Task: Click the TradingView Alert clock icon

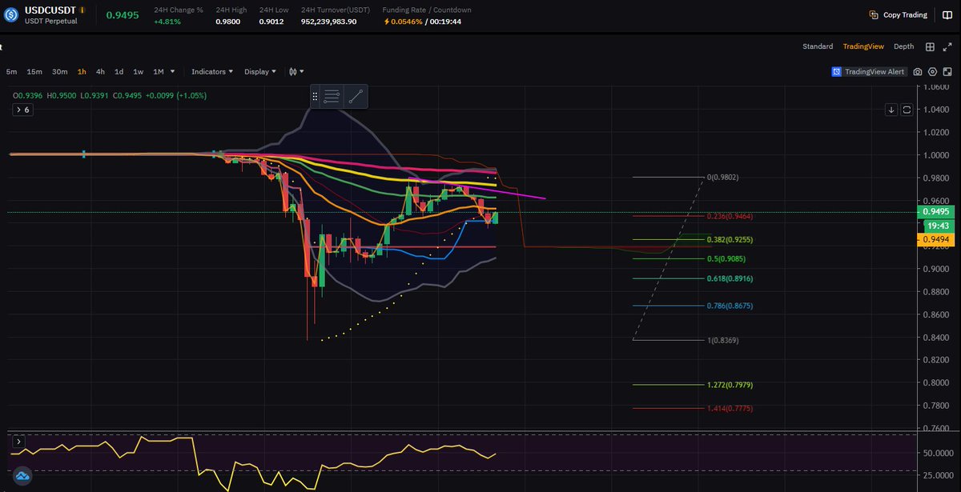Action: 836,71
